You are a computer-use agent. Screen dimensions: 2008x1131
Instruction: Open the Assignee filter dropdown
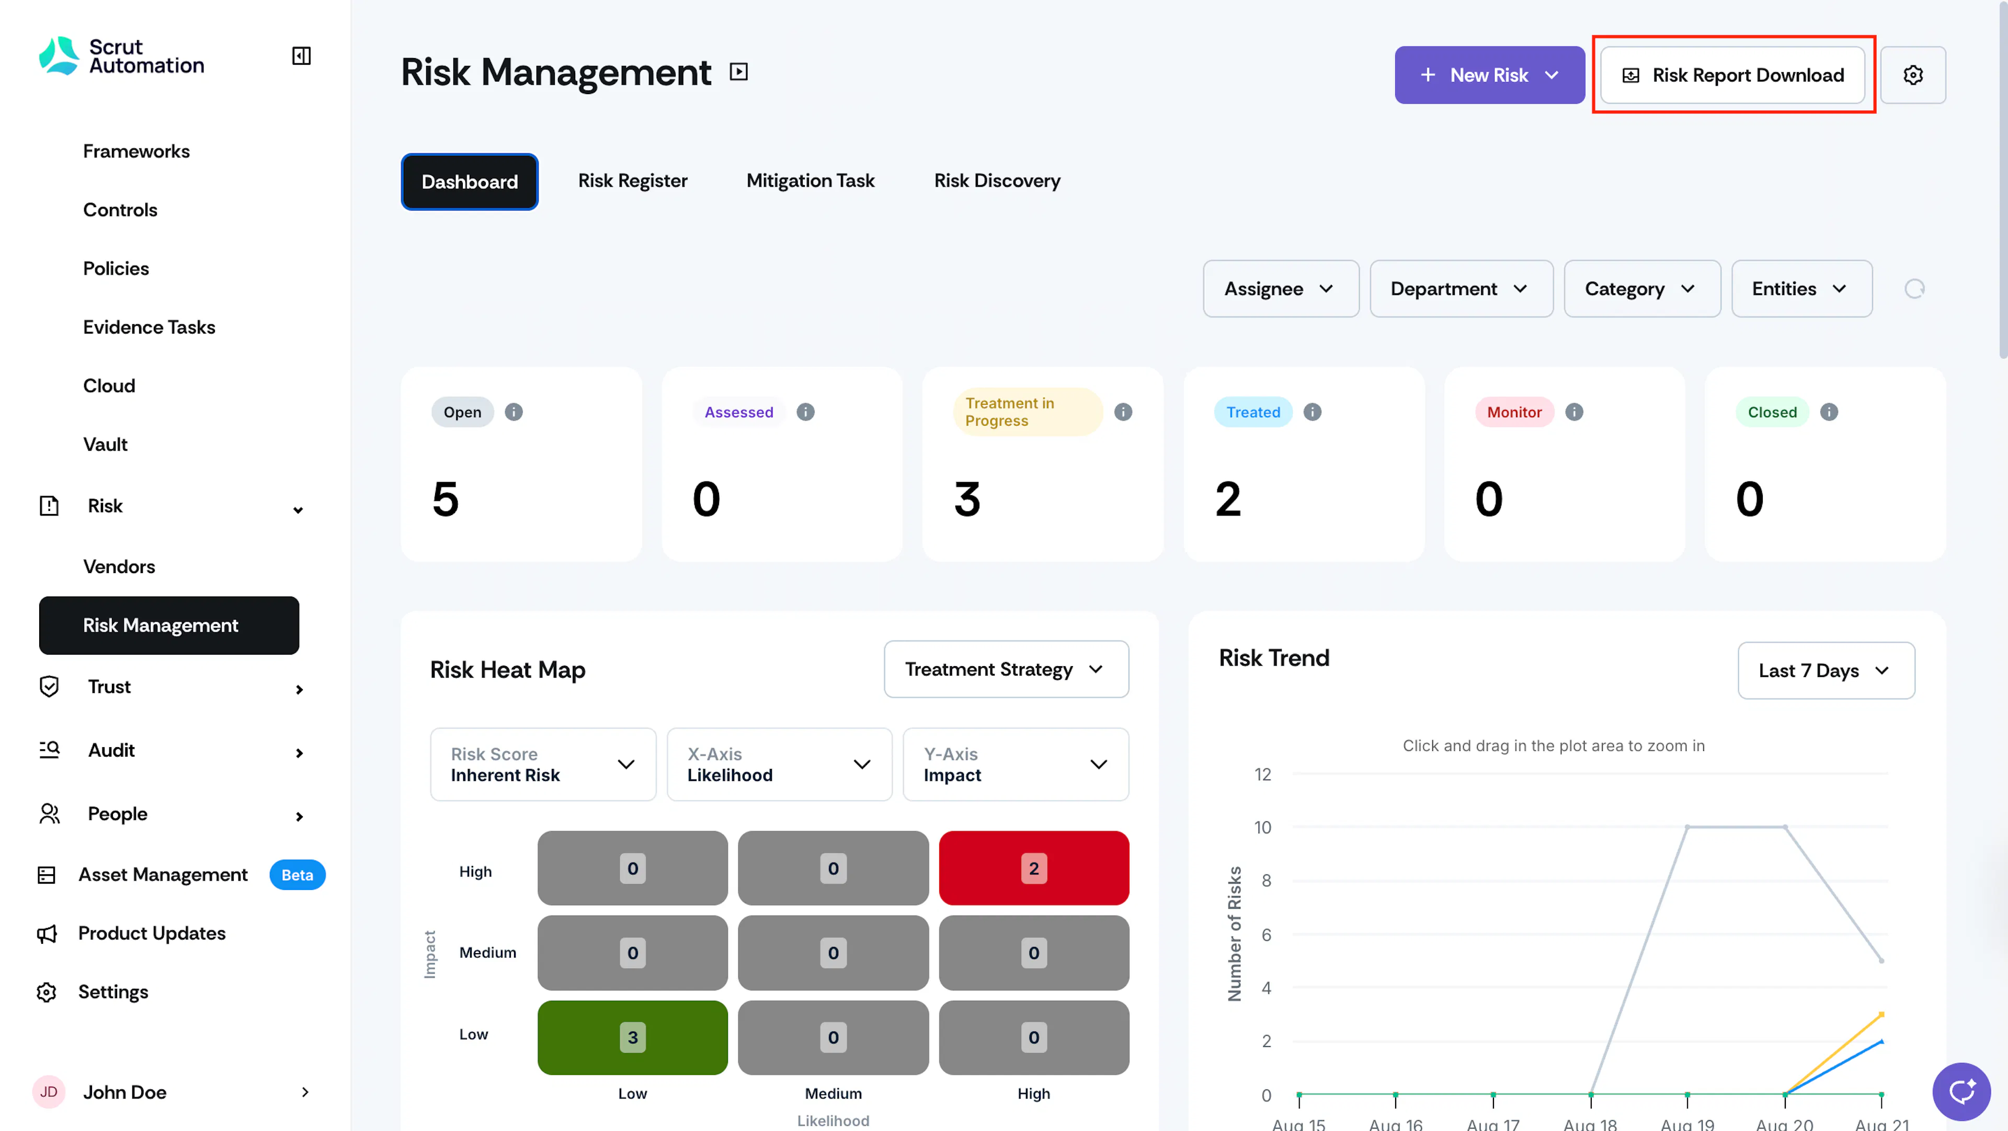[x=1281, y=289]
